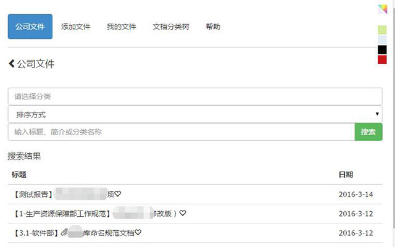Toggle heart on 库命名规范文档 row

138,232
